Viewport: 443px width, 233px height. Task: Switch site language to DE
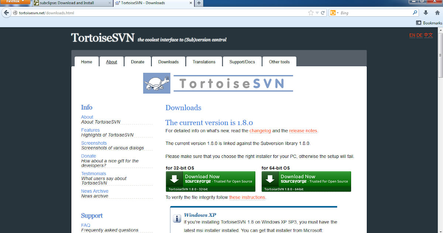tap(420, 35)
